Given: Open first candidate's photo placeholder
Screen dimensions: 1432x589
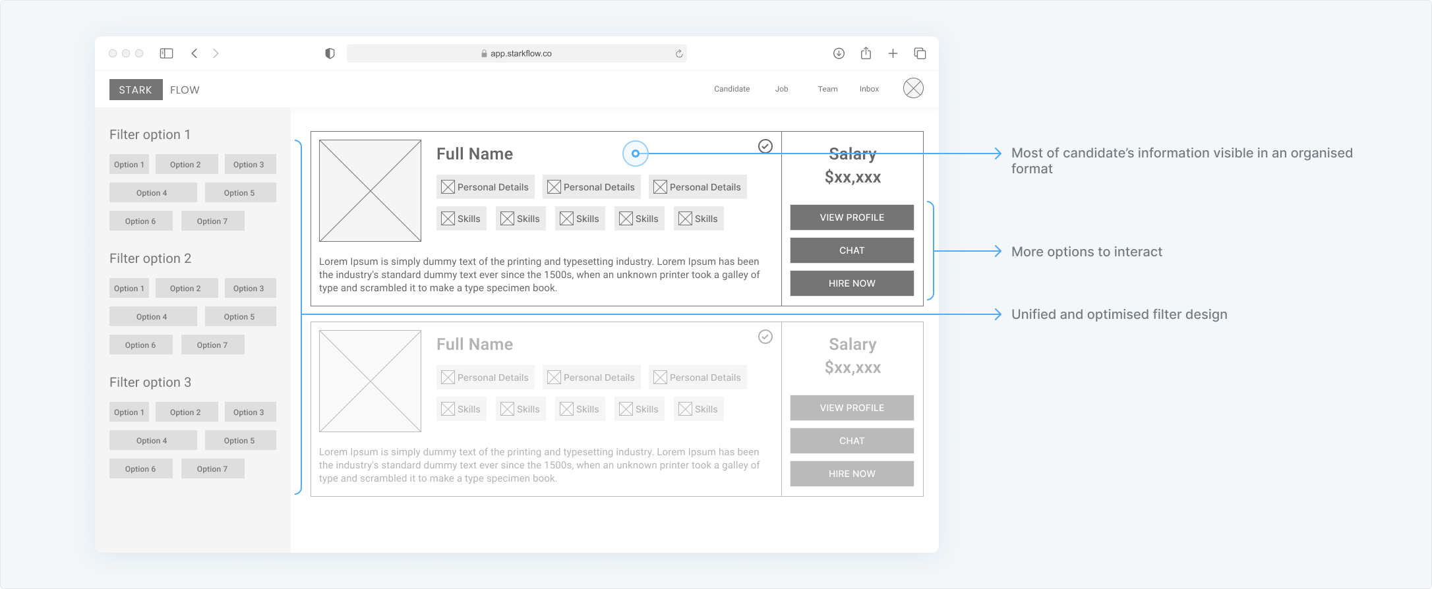Looking at the screenshot, I should pyautogui.click(x=370, y=190).
